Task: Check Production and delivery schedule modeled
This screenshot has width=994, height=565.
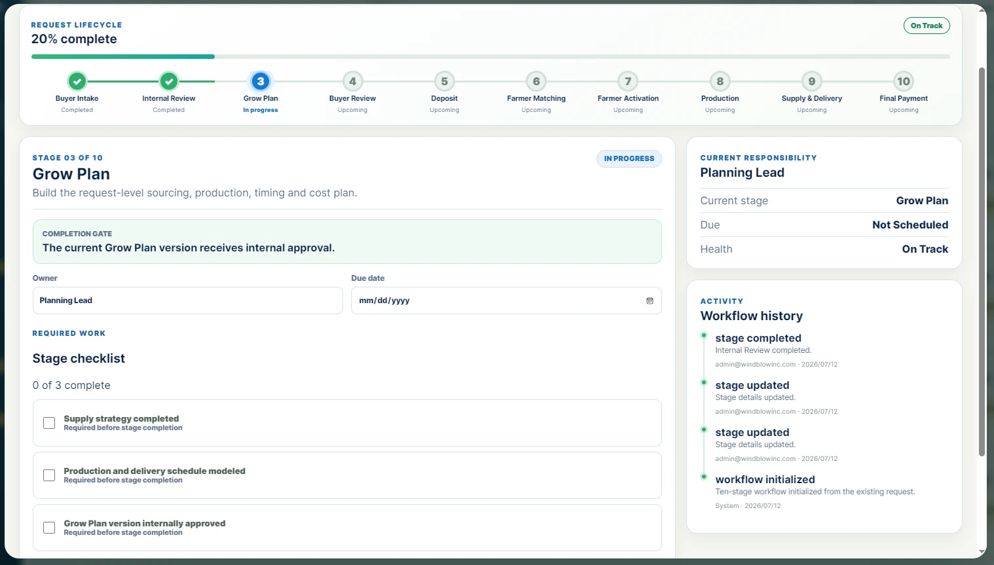Action: [49, 475]
